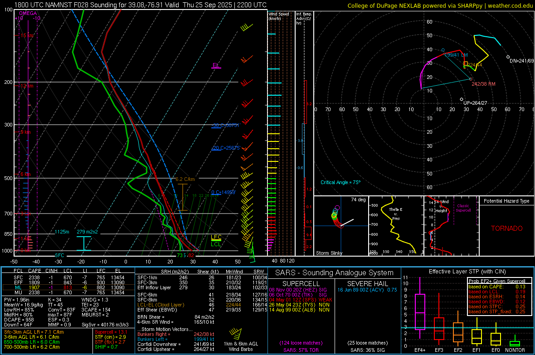Select the EFF parcel row
Viewport: 535px width, 355px height.
tap(68, 282)
